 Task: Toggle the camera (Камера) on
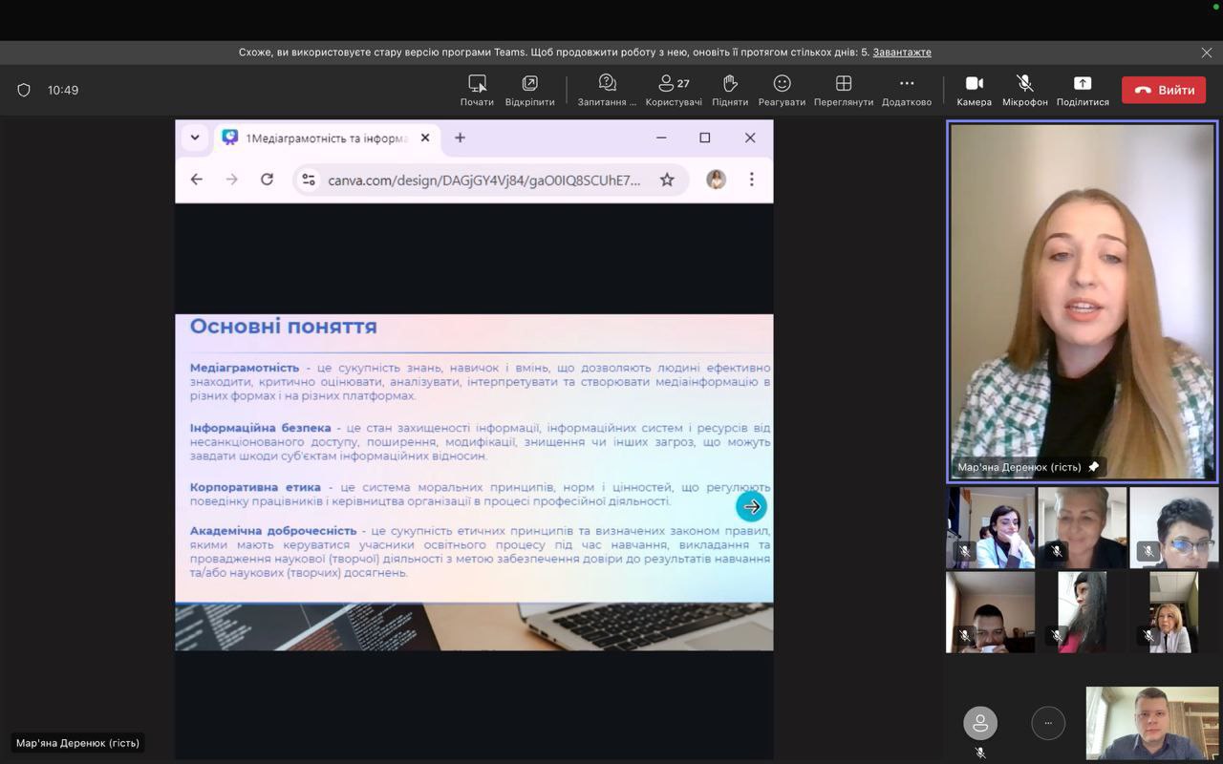coord(974,90)
